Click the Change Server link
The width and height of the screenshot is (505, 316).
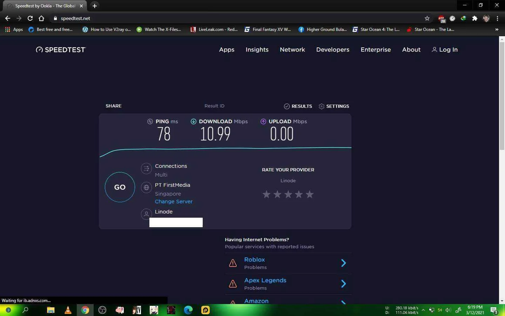(x=174, y=202)
